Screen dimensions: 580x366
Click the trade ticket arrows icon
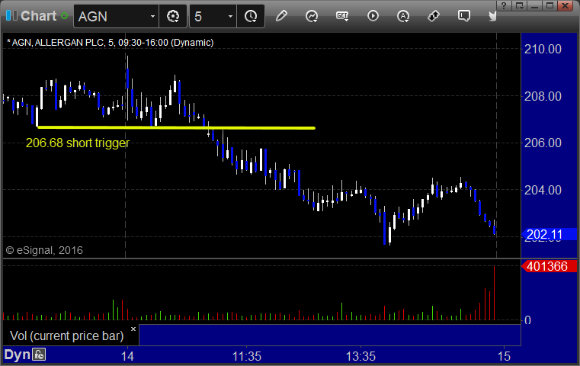[x=433, y=16]
